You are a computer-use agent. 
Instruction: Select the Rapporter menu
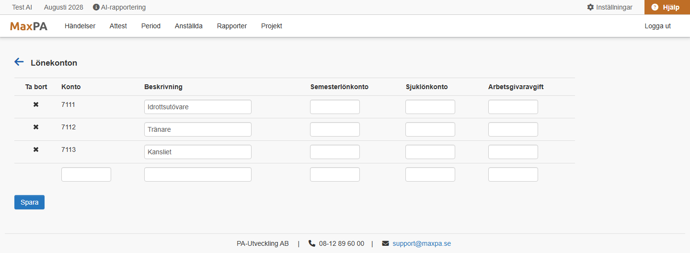[232, 26]
